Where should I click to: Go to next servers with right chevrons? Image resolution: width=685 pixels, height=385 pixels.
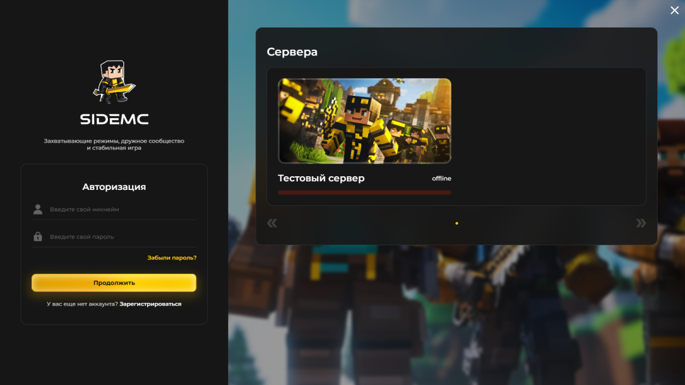coord(641,223)
